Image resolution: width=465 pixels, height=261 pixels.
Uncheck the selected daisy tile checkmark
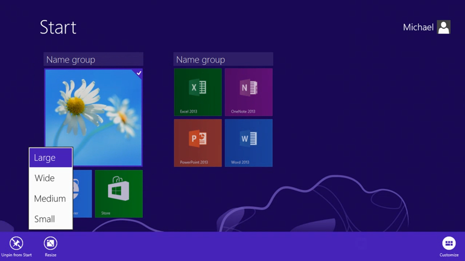139,73
